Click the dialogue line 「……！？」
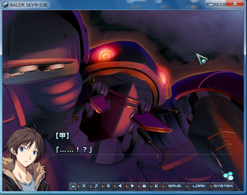The width and height of the screenshot is (247, 195). tap(74, 150)
